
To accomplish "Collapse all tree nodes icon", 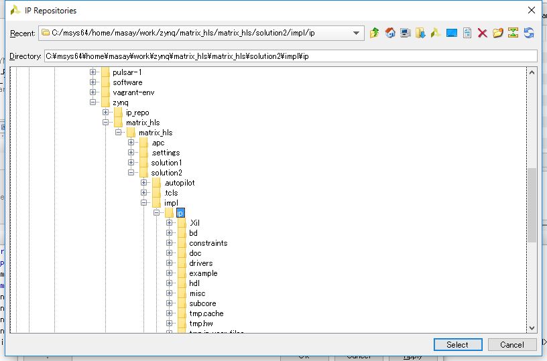I will click(513, 33).
